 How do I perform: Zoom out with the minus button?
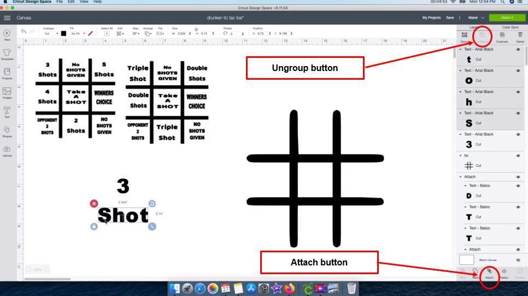29,269
